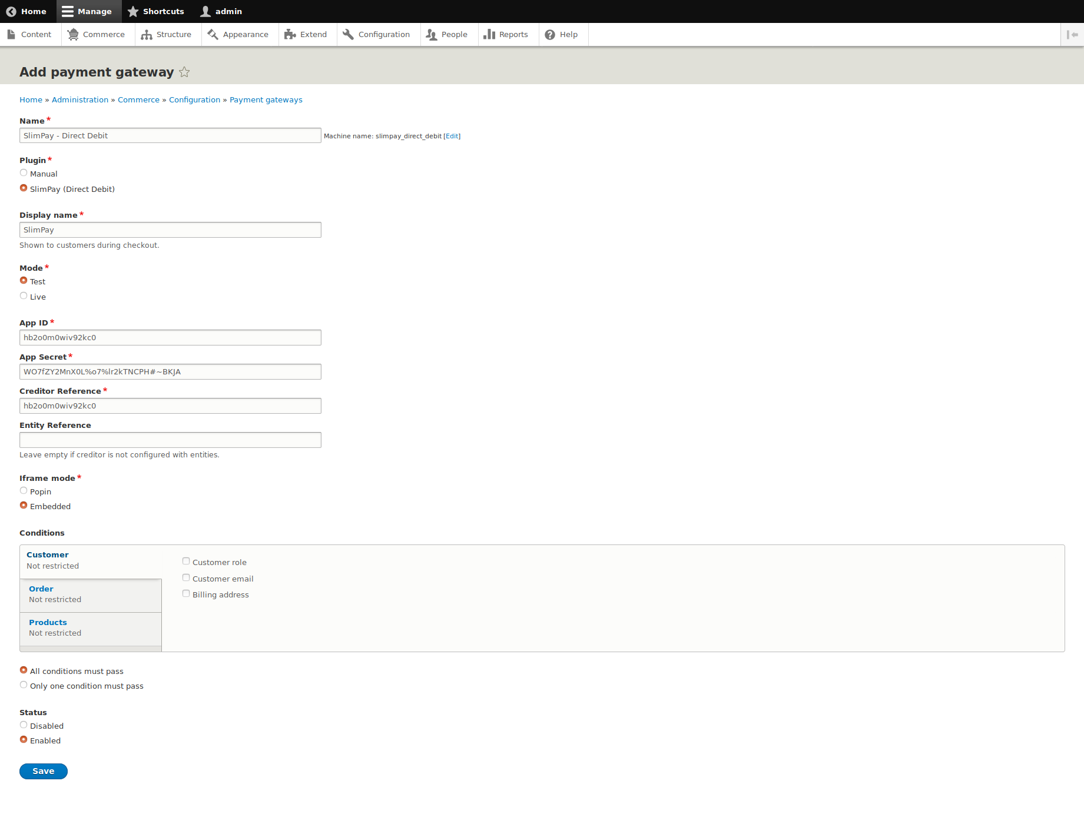Check the Customer role condition
The image size is (1084, 827).
(x=186, y=561)
